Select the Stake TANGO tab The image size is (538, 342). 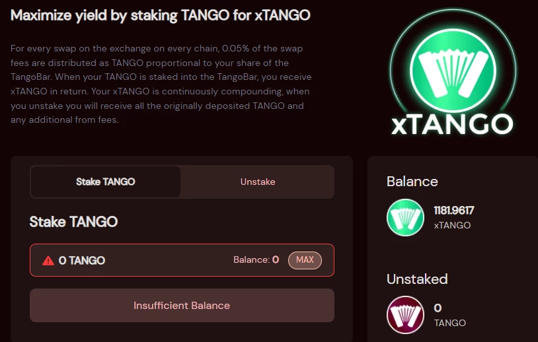coord(105,182)
